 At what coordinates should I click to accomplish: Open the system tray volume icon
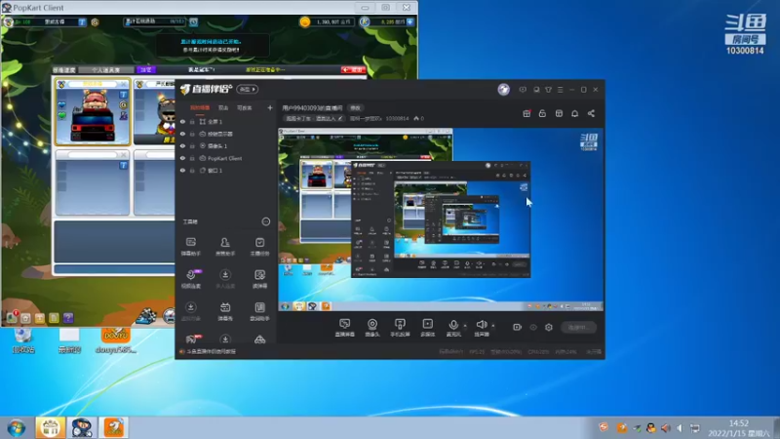coord(680,428)
